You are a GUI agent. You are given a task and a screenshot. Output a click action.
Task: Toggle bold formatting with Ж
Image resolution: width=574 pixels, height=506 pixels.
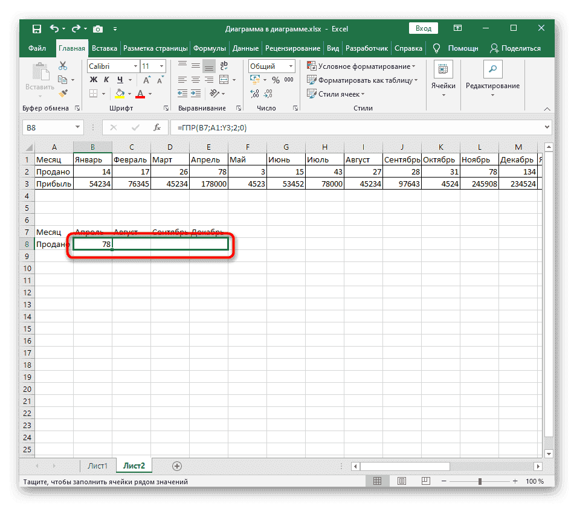coord(92,78)
